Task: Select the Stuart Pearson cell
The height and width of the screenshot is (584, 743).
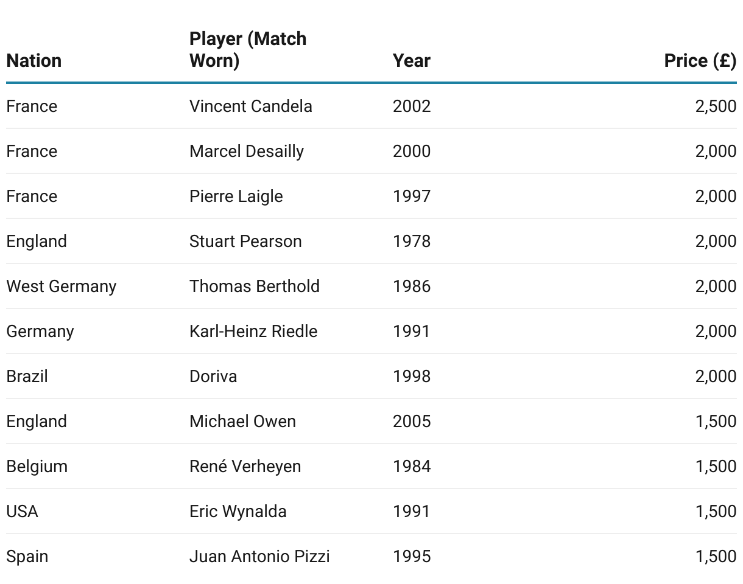Action: click(x=245, y=242)
